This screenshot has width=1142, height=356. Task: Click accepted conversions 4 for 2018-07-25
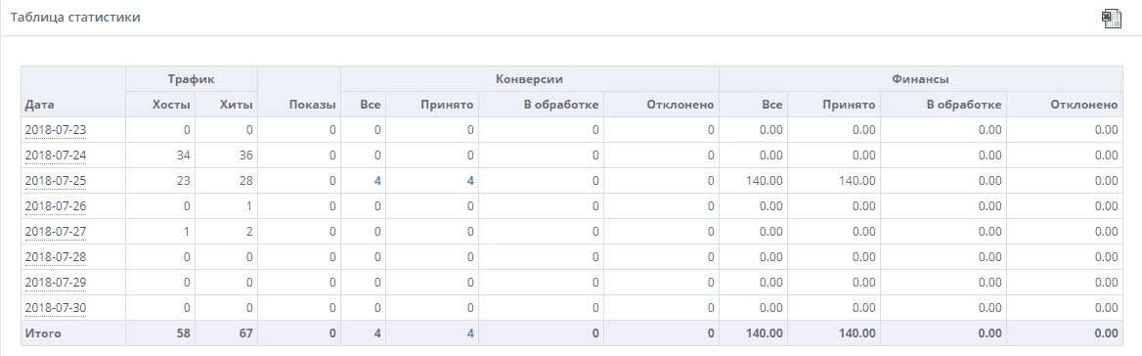[x=469, y=181]
